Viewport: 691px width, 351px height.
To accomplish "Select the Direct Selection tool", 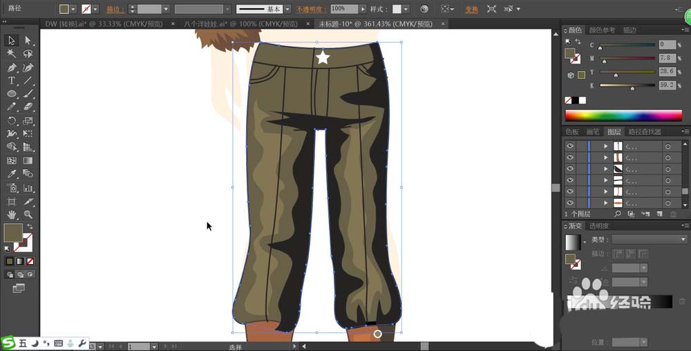I will (x=28, y=40).
